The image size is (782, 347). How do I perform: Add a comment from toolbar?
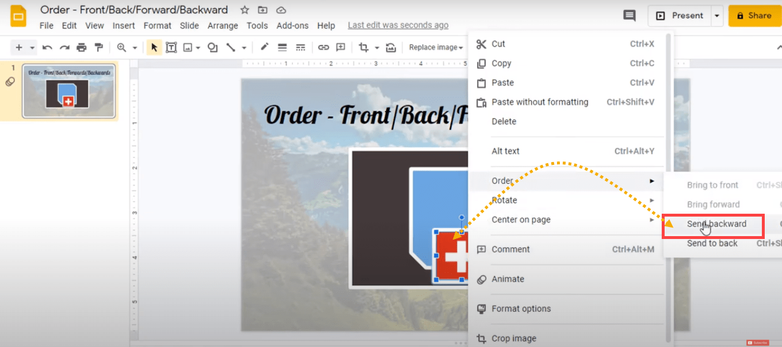(341, 47)
